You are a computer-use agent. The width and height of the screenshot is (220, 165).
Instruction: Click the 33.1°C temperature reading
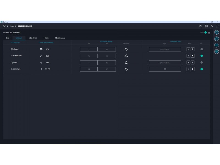[48, 69]
